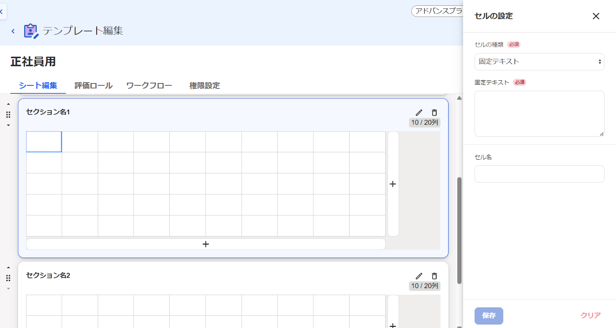This screenshot has height=328, width=616.
Task: Open the ワークフロー tab
Action: point(149,85)
